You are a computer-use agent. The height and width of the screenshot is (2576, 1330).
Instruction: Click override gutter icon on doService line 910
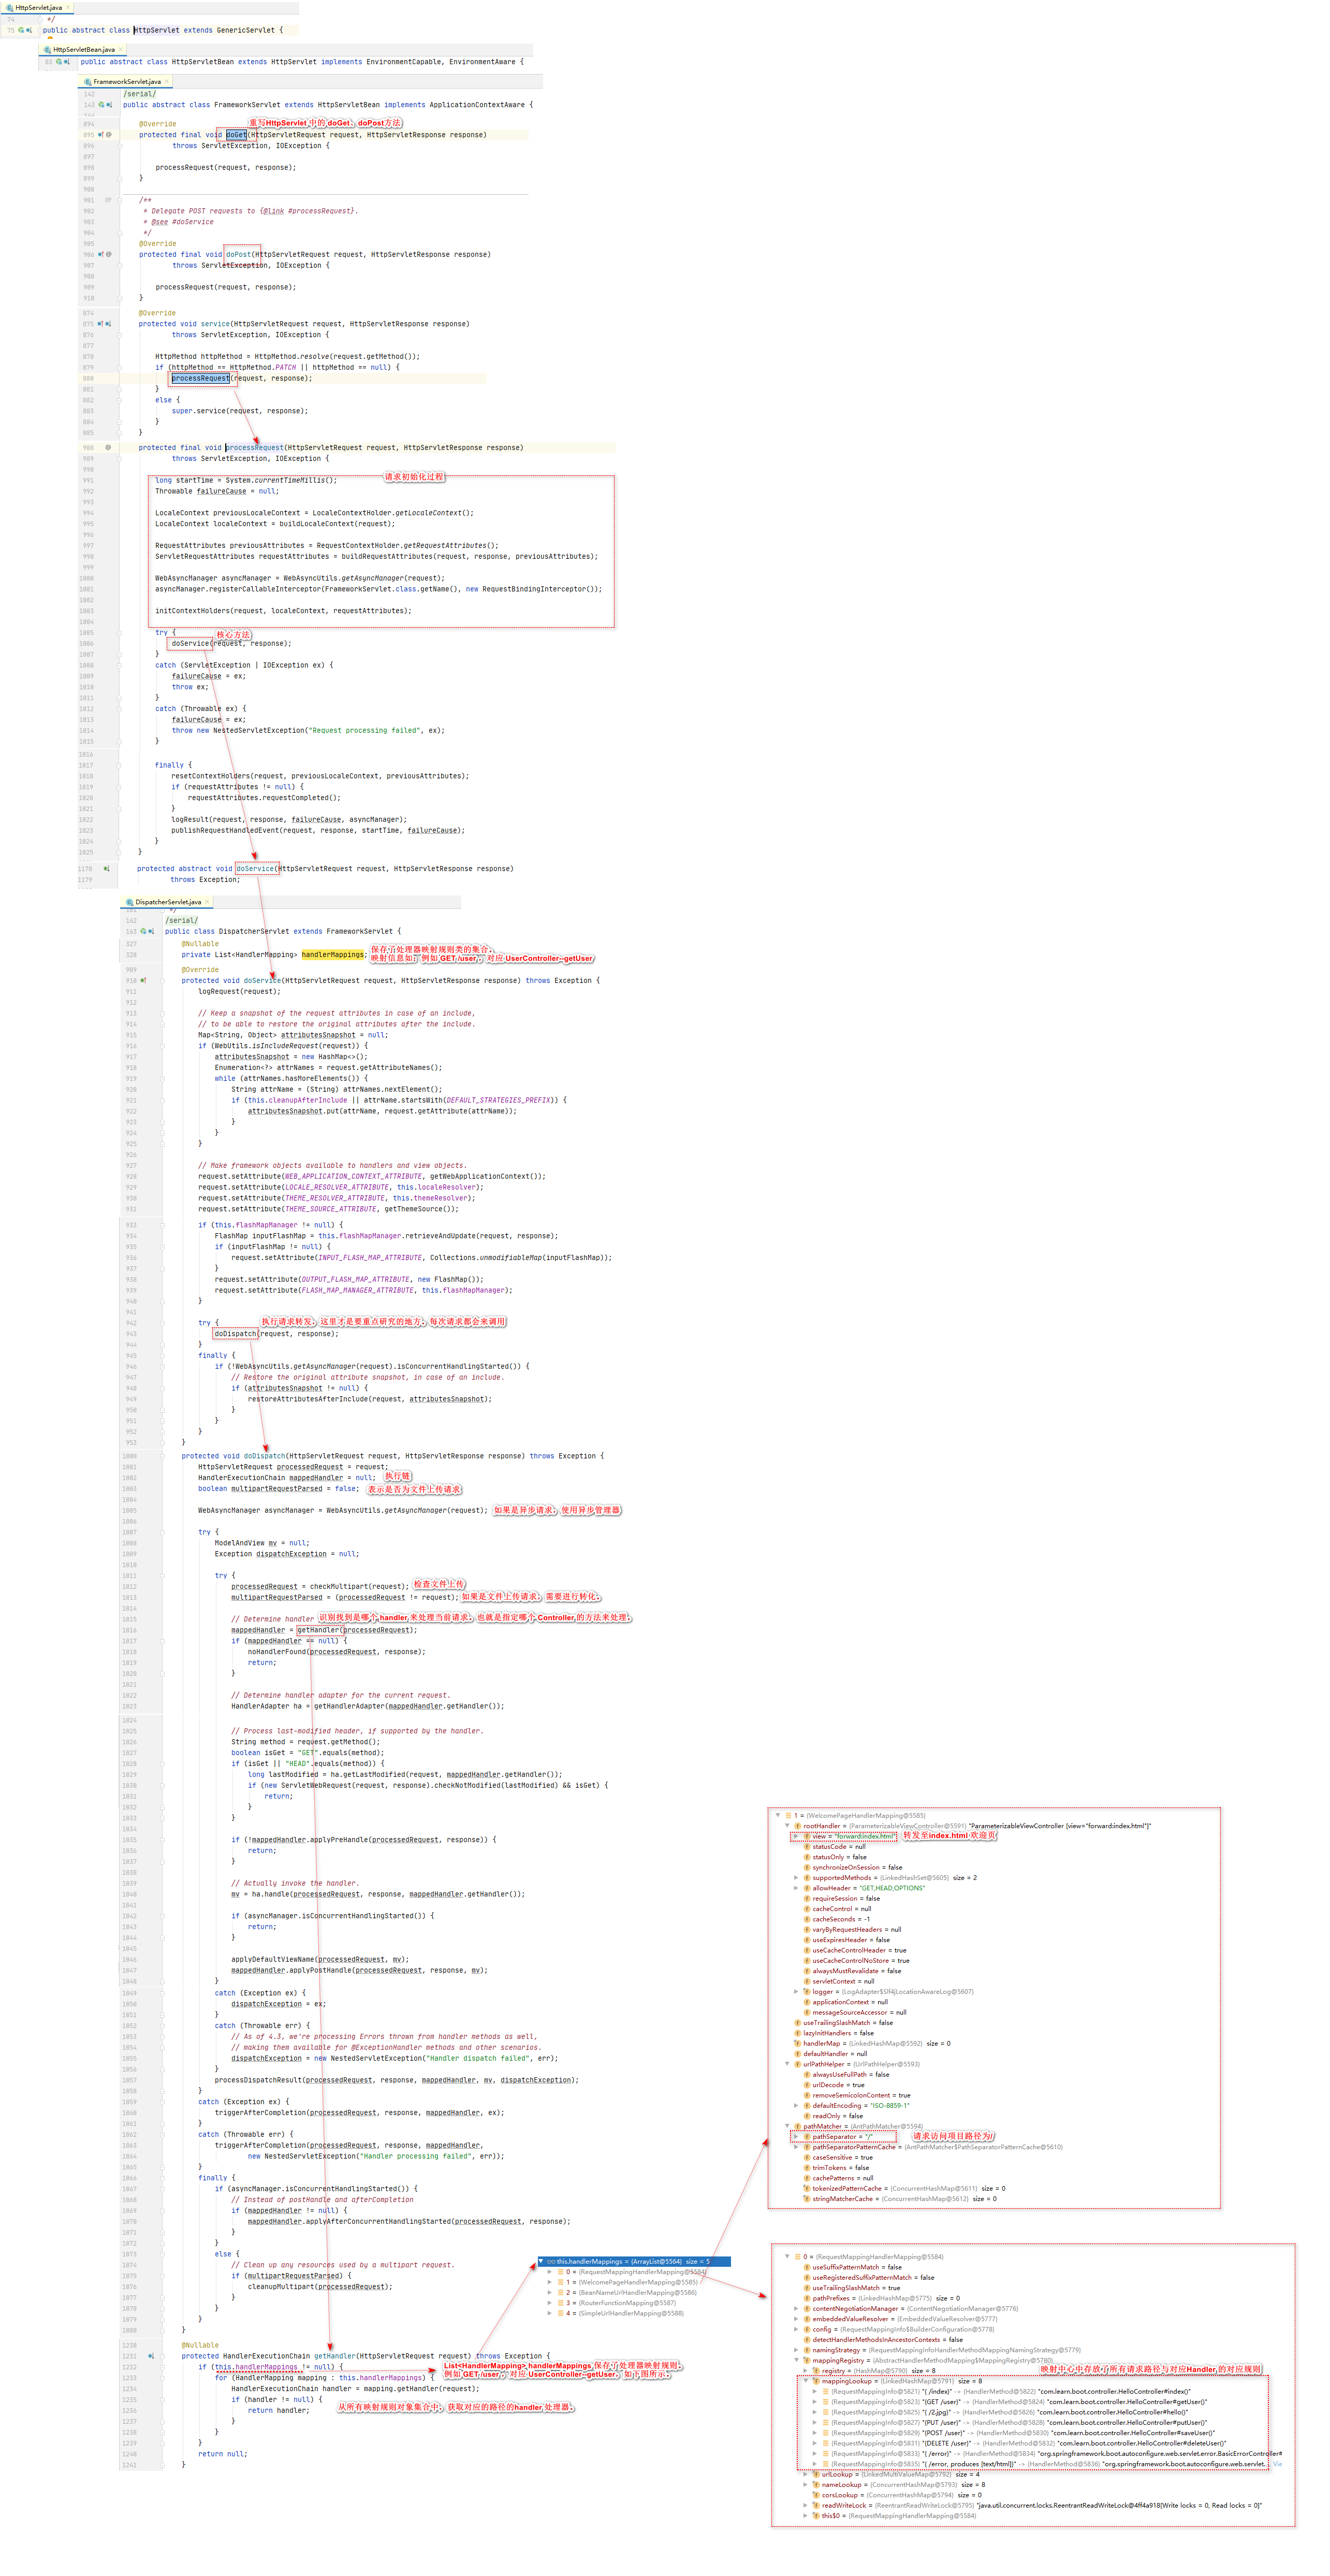[x=144, y=981]
